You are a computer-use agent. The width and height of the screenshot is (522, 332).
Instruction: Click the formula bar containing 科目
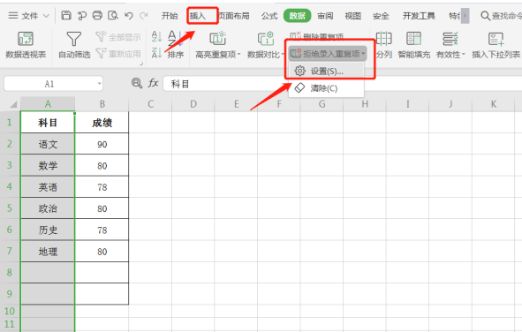tap(343, 84)
